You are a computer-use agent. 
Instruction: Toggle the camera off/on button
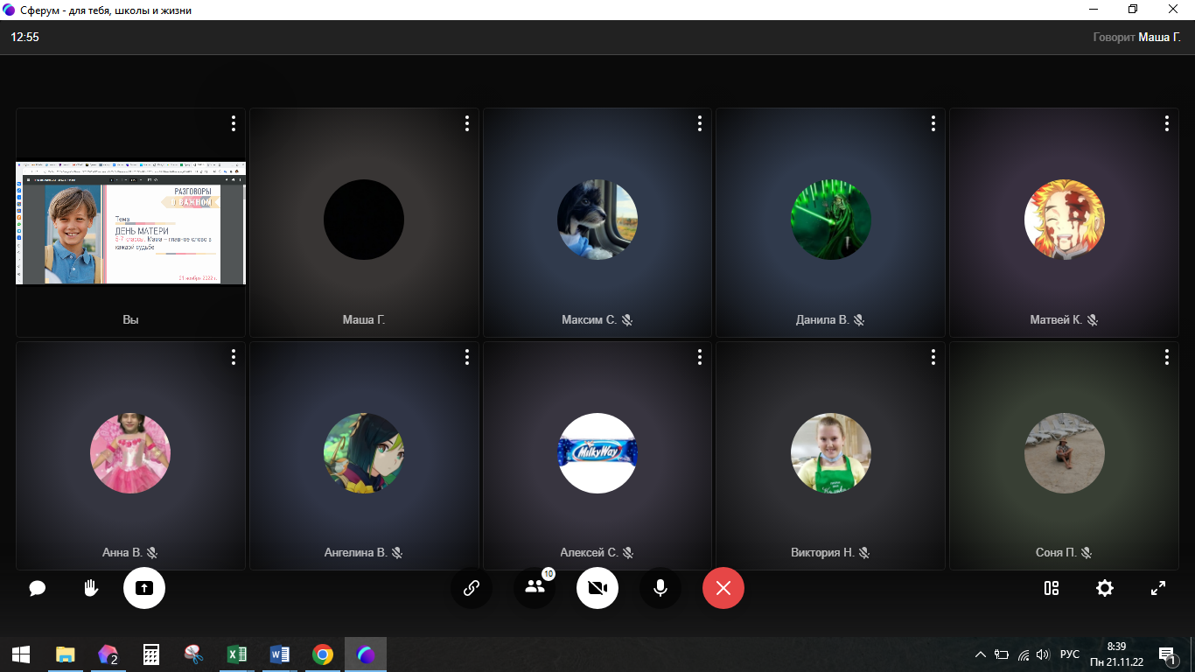[597, 588]
